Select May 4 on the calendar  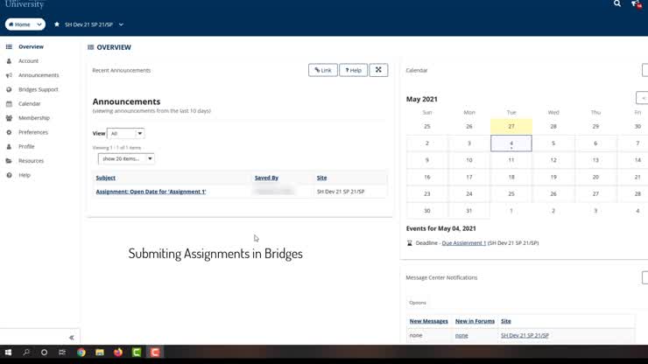(x=511, y=143)
